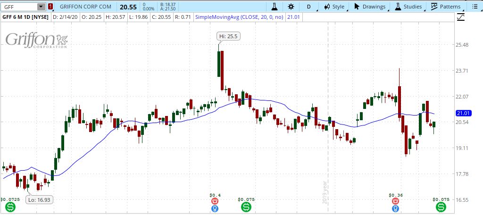Click the 23.71 price axis label
Screen dimensions: 483x215
tap(462, 71)
